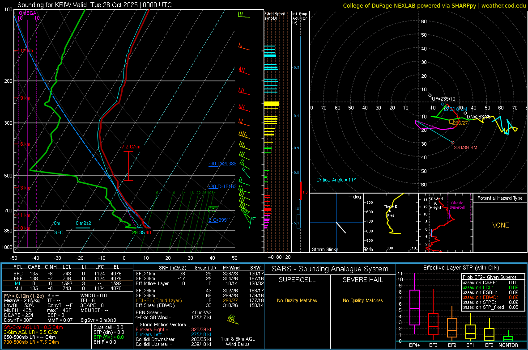
Task: Click the NONE hazard type value
Action: pos(500,225)
